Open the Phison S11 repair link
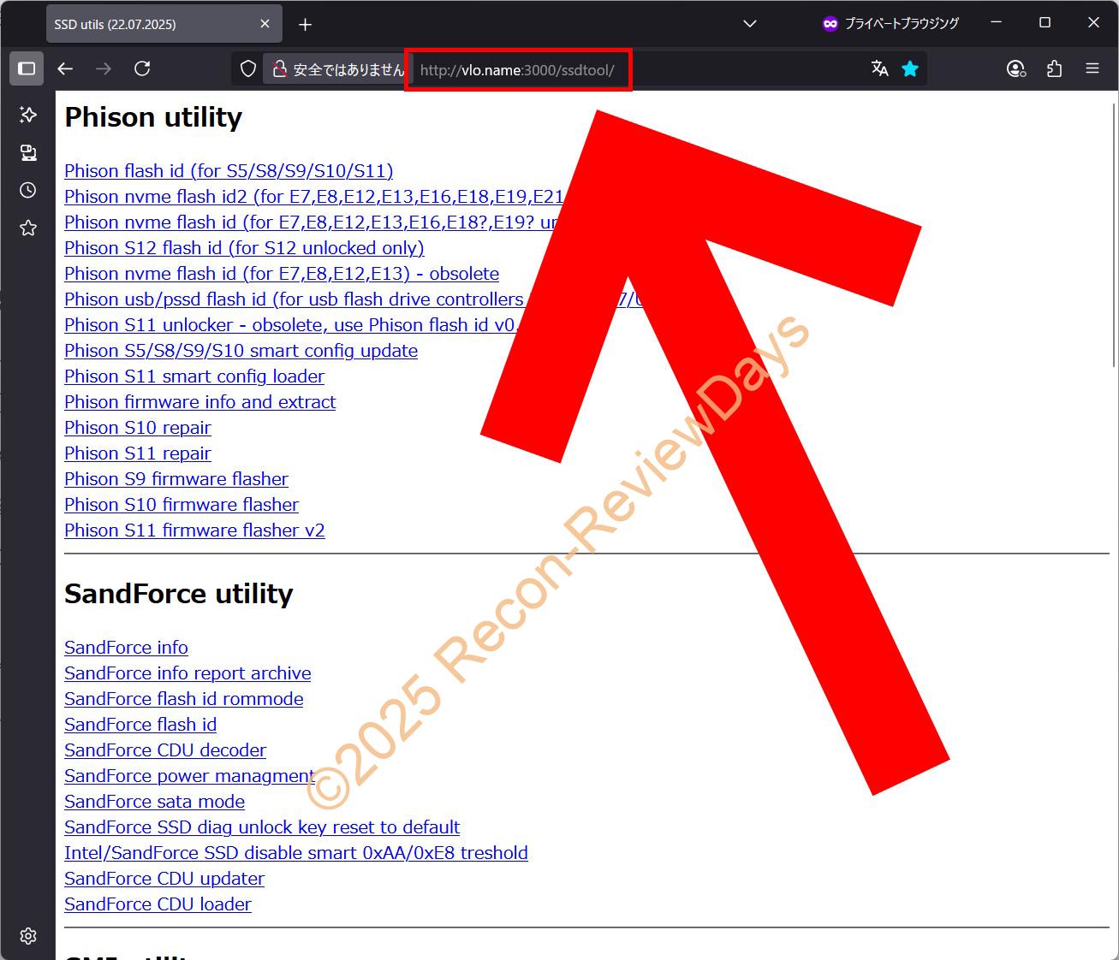Screen dimensions: 1119x960 click(138, 453)
